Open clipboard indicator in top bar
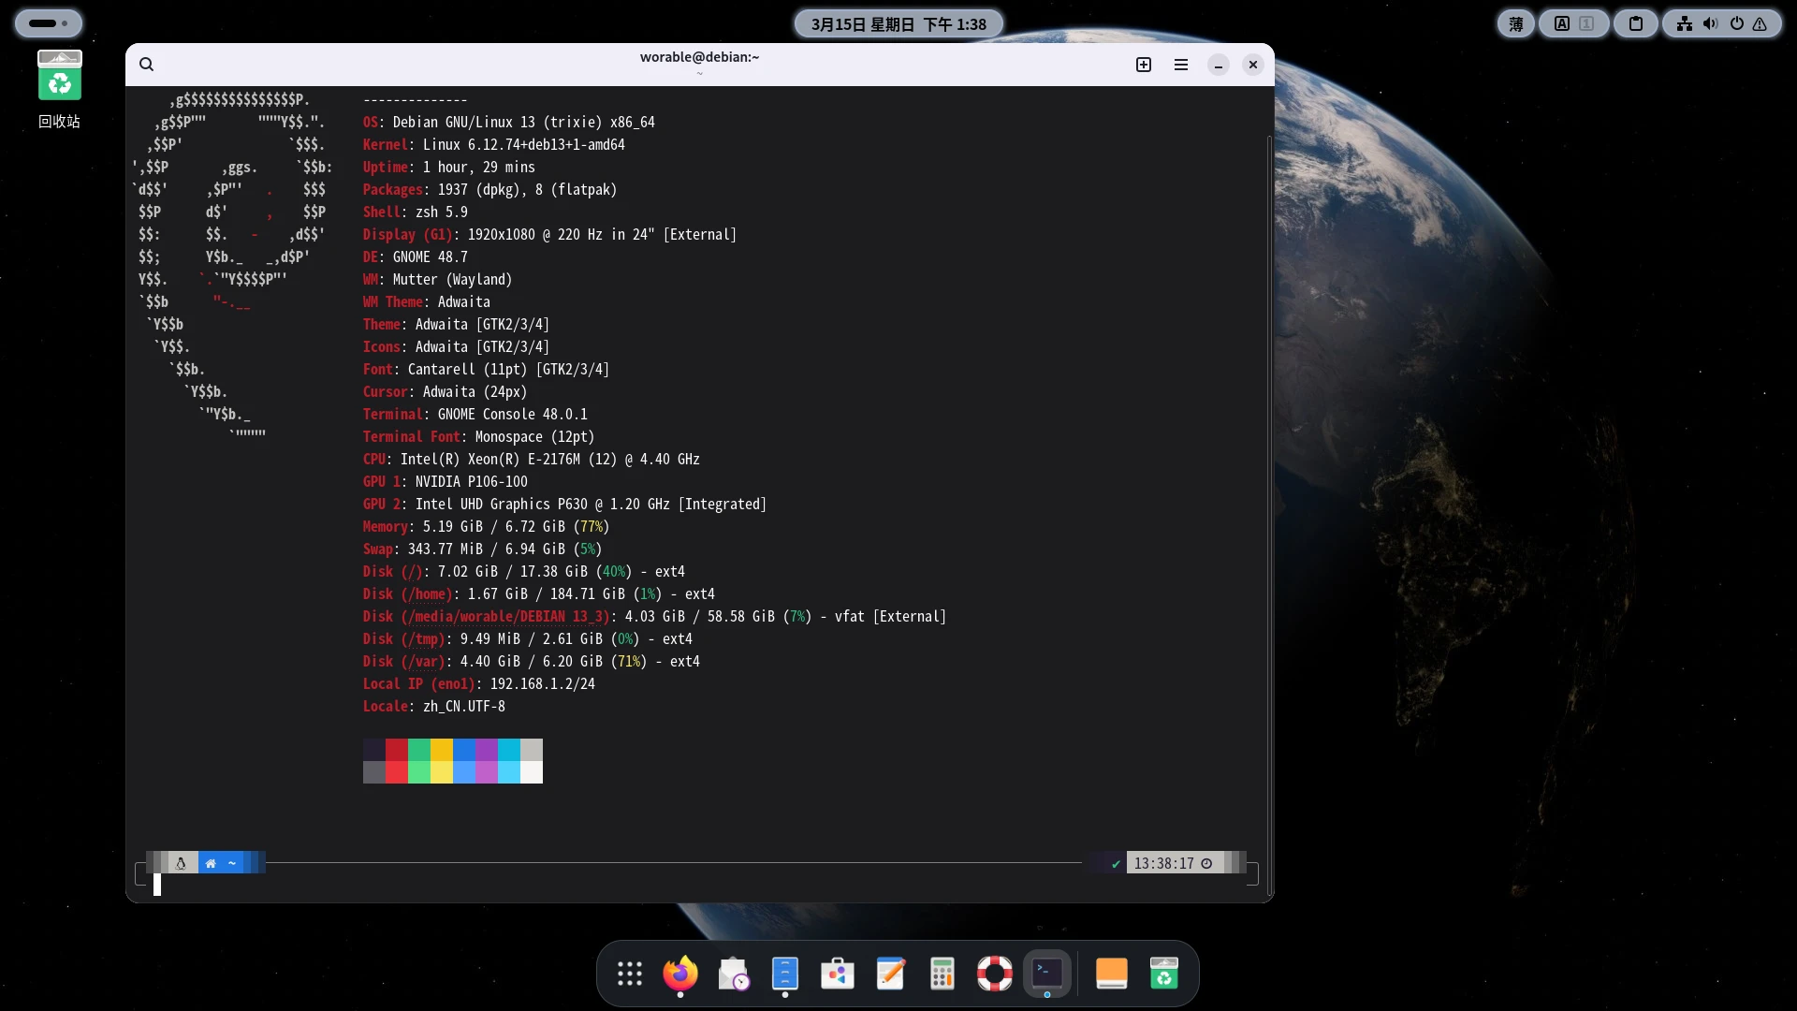The height and width of the screenshot is (1011, 1797). [1635, 24]
